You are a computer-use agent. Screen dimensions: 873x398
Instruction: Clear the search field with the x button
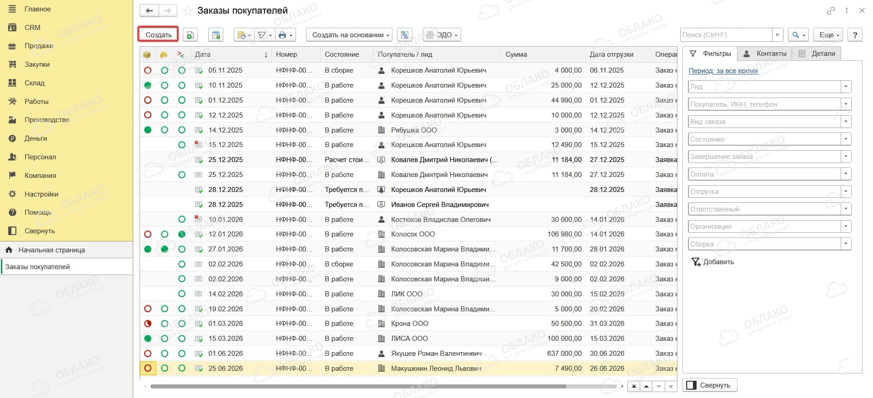point(778,35)
